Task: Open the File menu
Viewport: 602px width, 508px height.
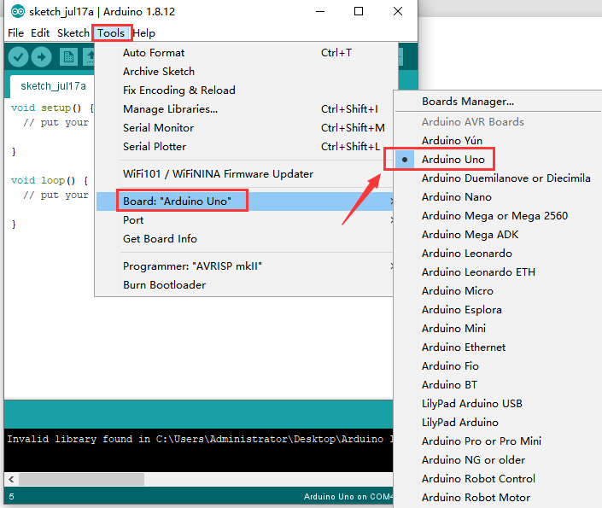Action: [x=15, y=33]
